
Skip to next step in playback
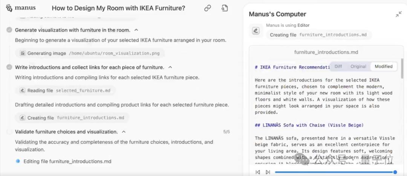pyautogui.click(x=268, y=172)
